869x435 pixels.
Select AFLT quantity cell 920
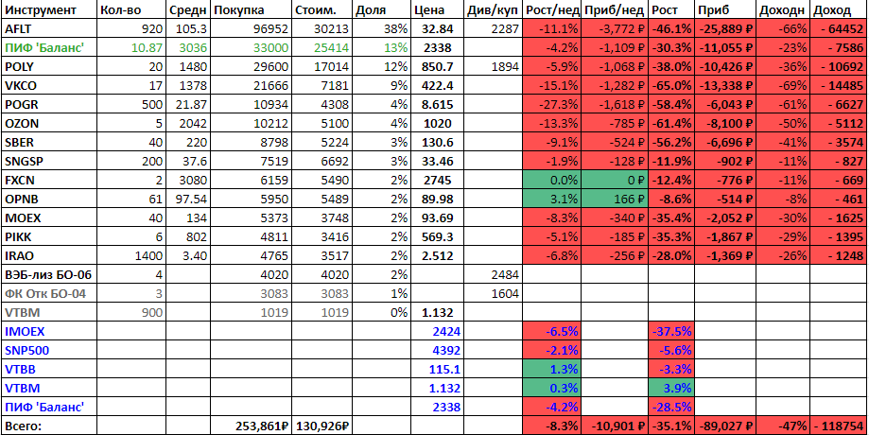(131, 29)
